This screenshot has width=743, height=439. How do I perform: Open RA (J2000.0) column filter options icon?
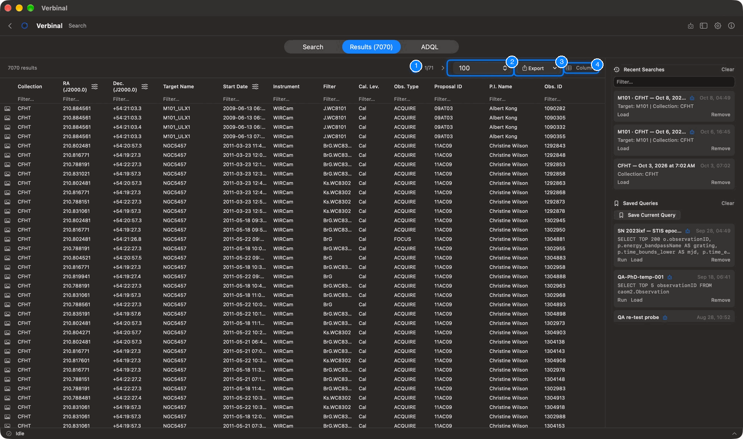click(95, 87)
